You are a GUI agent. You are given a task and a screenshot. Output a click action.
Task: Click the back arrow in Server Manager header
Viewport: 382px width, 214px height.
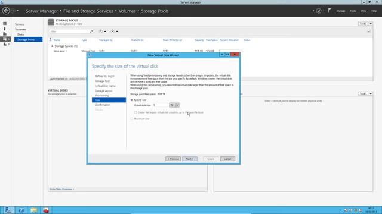click(6, 11)
